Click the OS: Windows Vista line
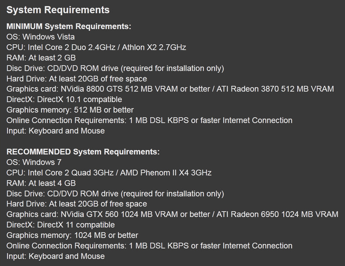This screenshot has height=266, width=345. pos(41,37)
